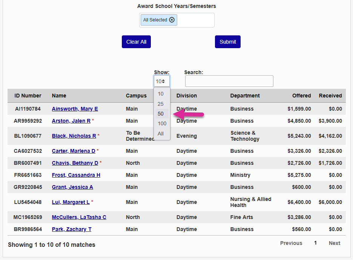Click the Award School Years selection box
The width and height of the screenshot is (353, 260).
[195, 20]
